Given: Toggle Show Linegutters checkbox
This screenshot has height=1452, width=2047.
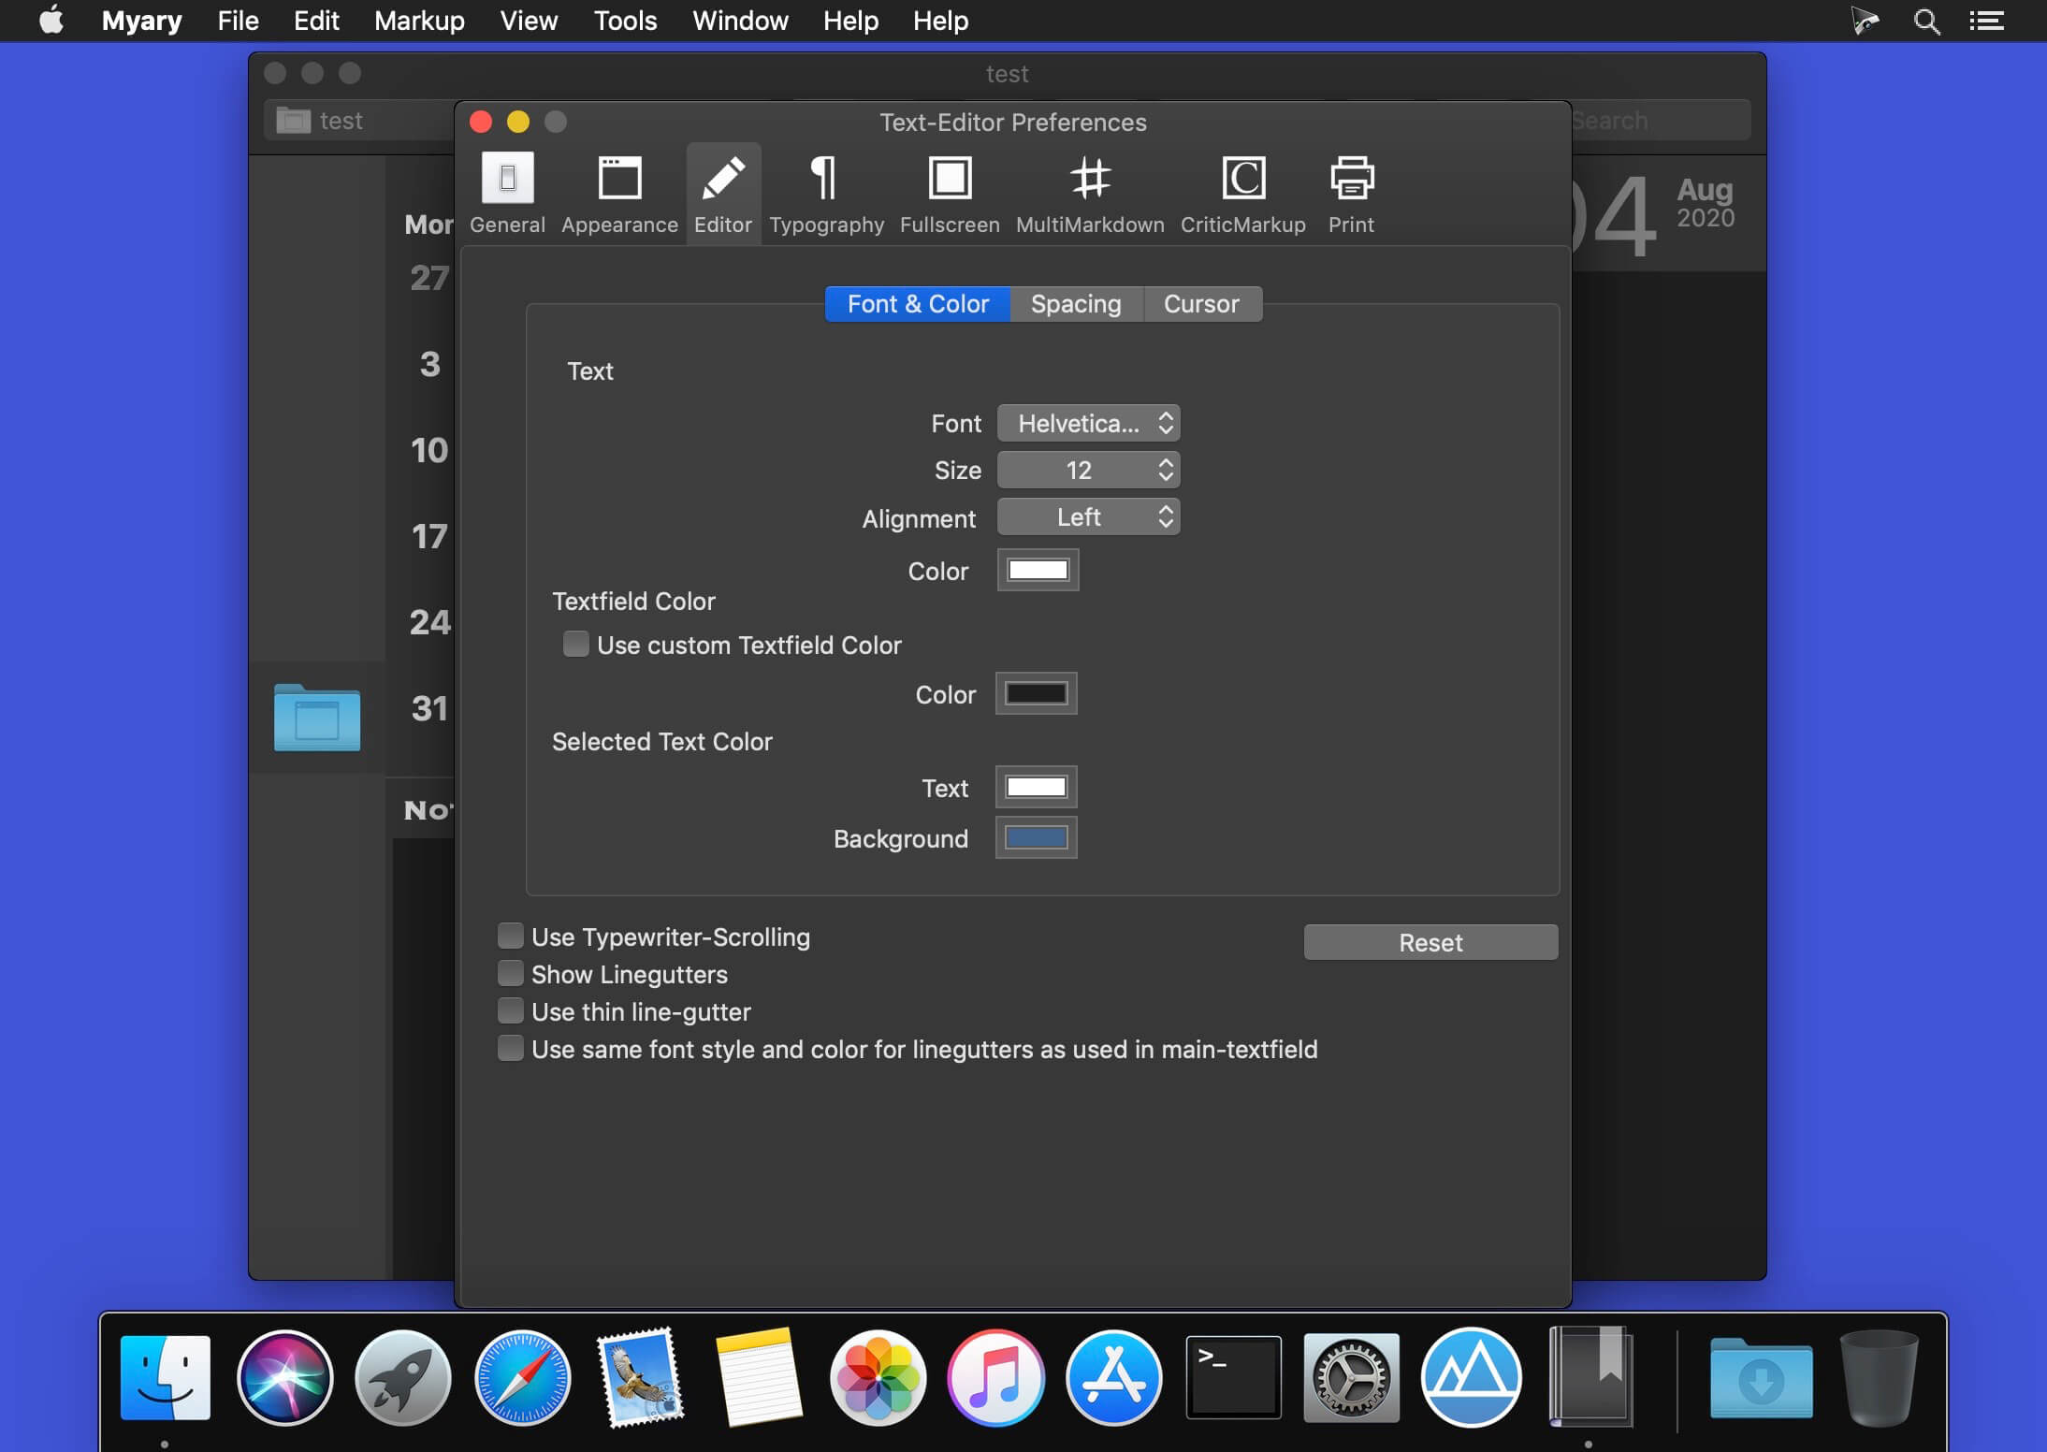Looking at the screenshot, I should (x=510, y=973).
